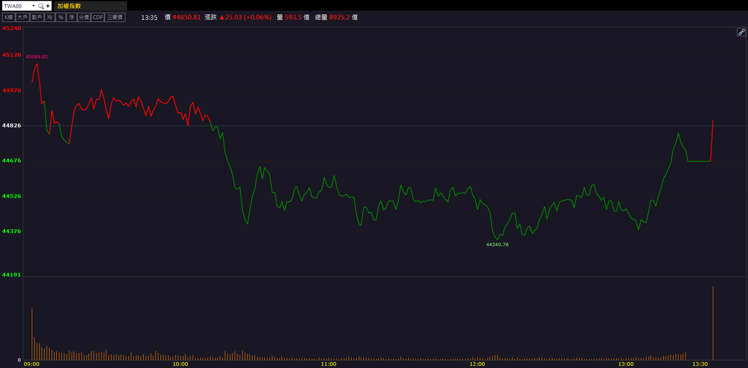The height and width of the screenshot is (368, 748).
Task: Toggle the 浮 button in the toolbar
Action: (72, 17)
